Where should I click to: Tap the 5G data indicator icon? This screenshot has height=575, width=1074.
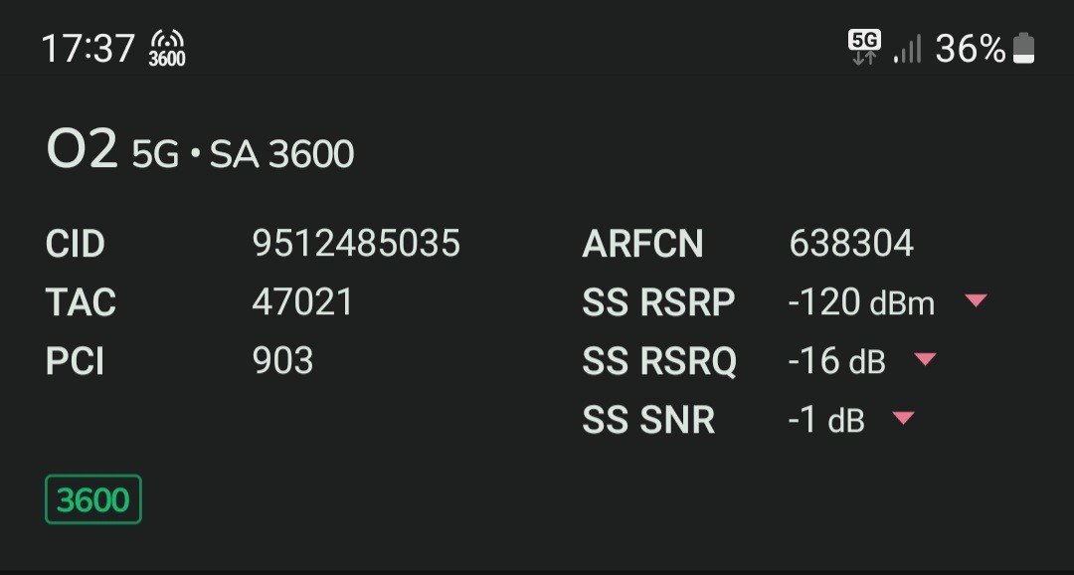point(864,47)
